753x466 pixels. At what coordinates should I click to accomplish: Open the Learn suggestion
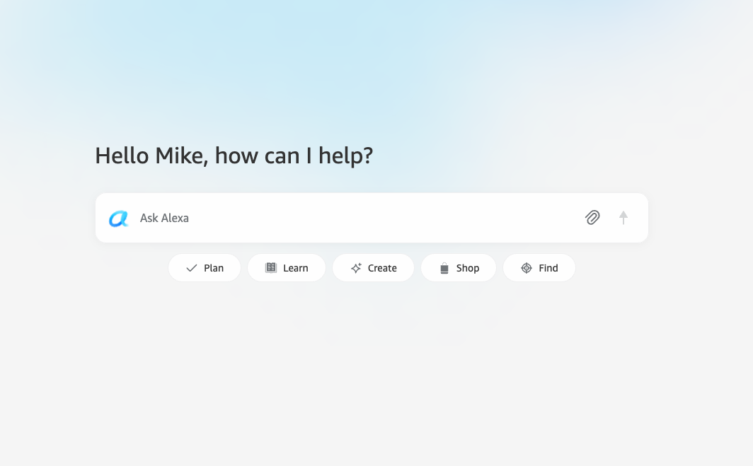click(287, 267)
